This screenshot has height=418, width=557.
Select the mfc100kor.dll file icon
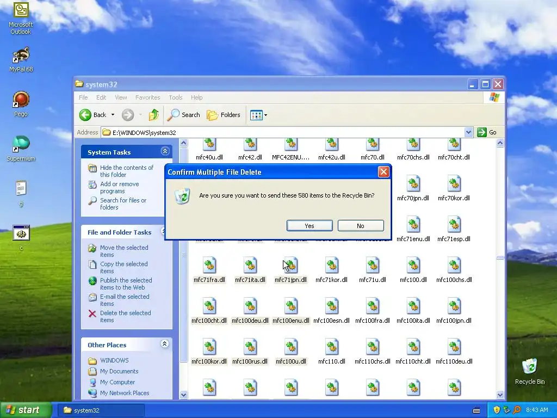click(x=209, y=347)
